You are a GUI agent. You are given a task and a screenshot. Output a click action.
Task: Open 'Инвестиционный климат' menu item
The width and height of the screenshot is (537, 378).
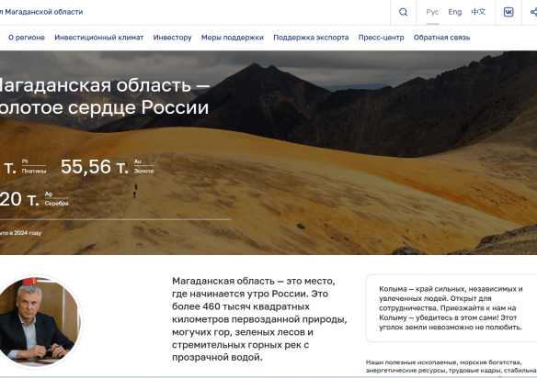pos(99,38)
